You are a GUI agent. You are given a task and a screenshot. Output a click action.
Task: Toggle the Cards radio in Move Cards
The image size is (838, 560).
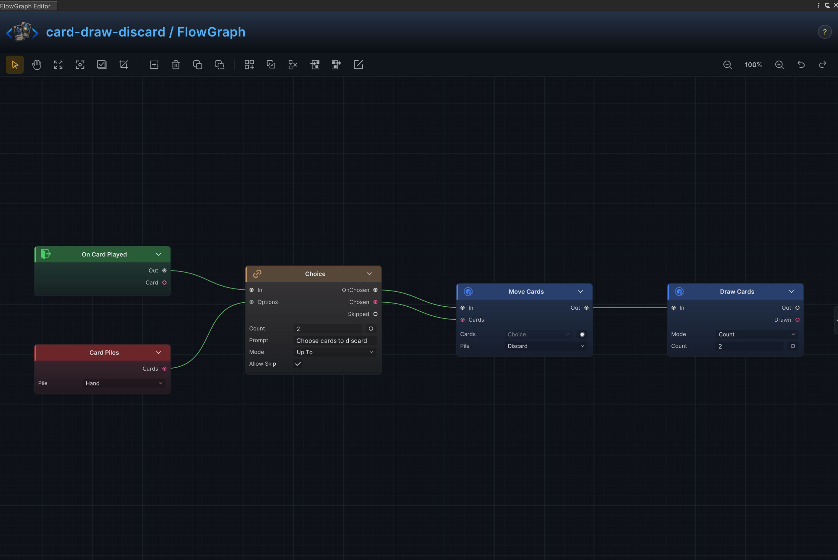[x=582, y=334]
